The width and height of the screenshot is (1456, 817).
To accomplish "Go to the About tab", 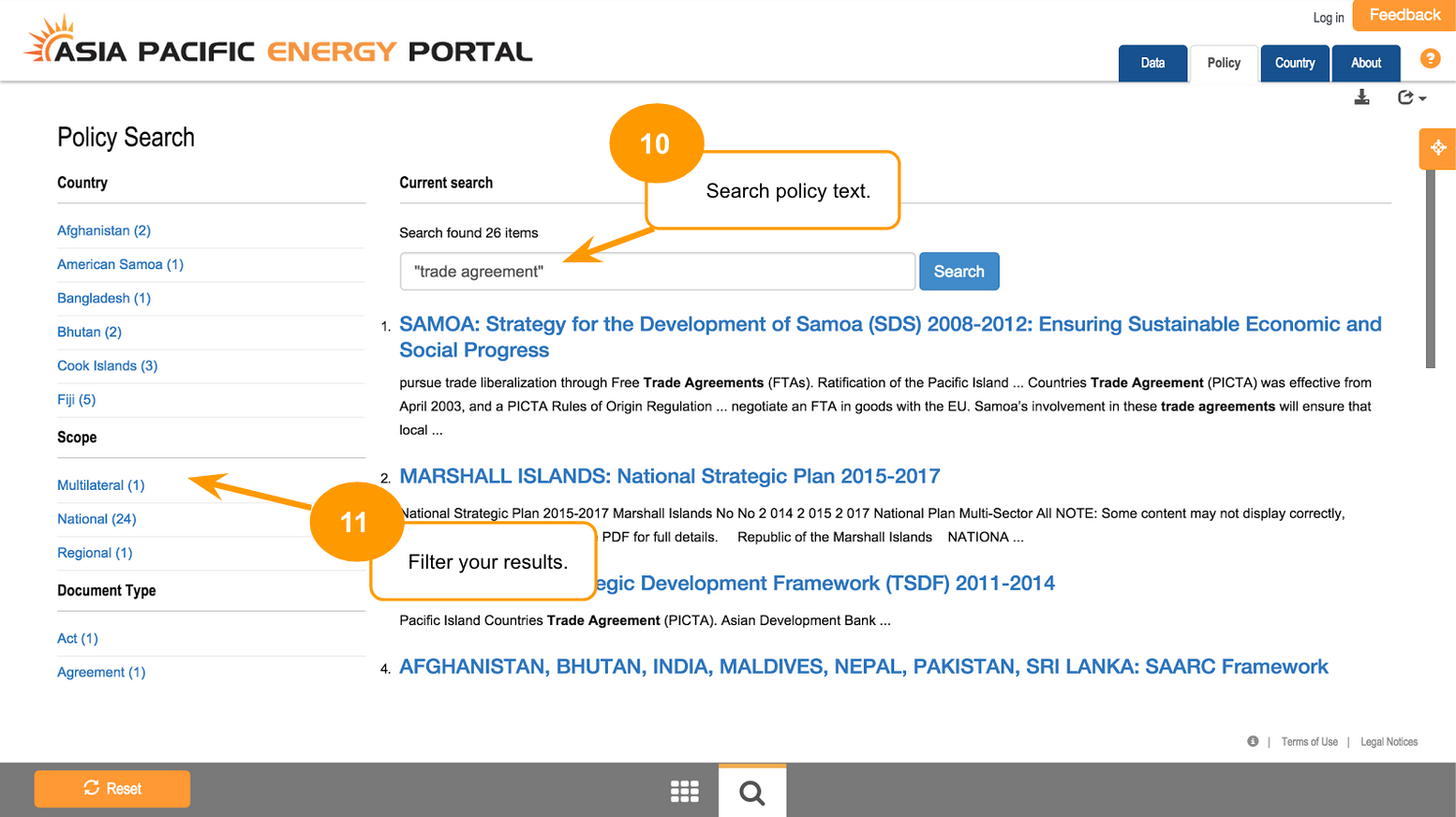I will tap(1365, 63).
